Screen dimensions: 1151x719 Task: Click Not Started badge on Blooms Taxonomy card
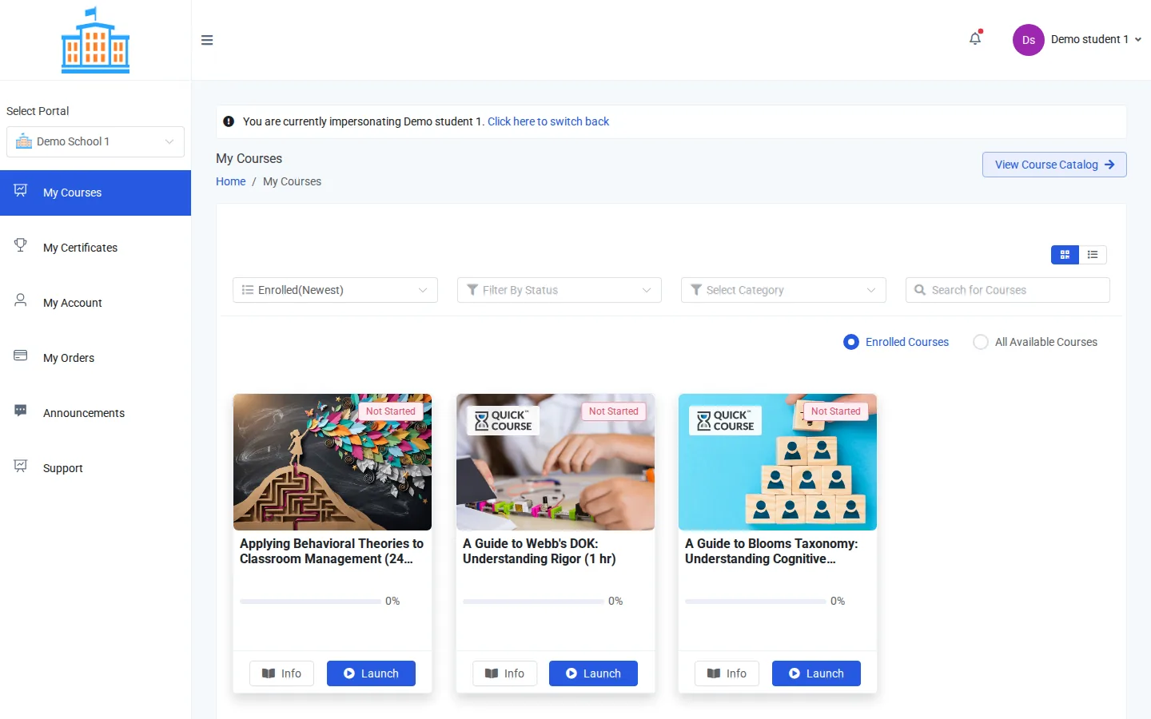[836, 411]
